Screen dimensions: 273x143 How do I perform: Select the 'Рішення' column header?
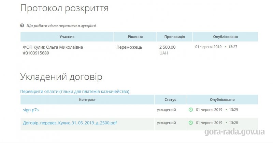135,37
